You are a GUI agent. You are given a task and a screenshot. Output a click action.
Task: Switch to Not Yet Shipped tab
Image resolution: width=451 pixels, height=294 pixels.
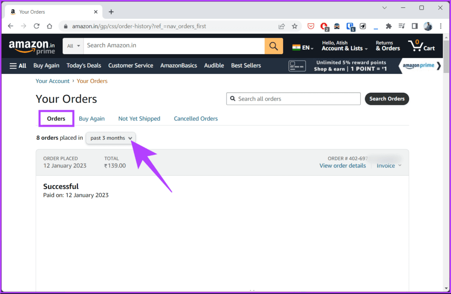click(x=139, y=119)
